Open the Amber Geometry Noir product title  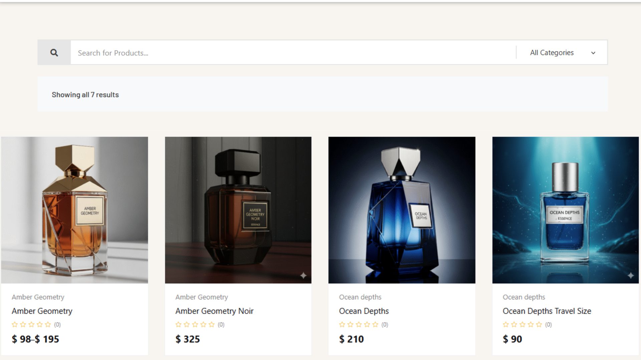pyautogui.click(x=214, y=311)
